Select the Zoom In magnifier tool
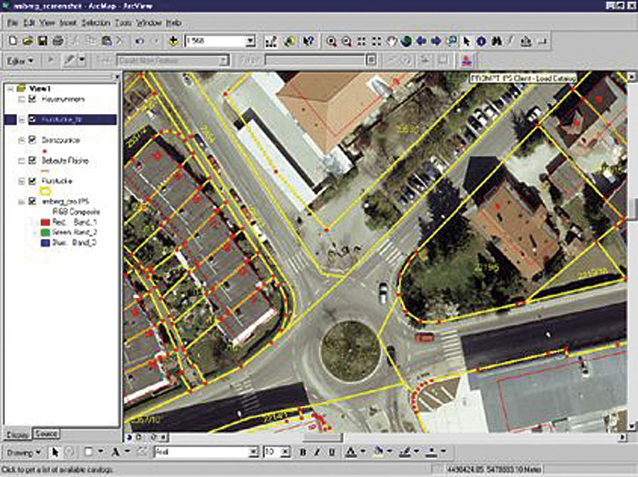 click(332, 42)
